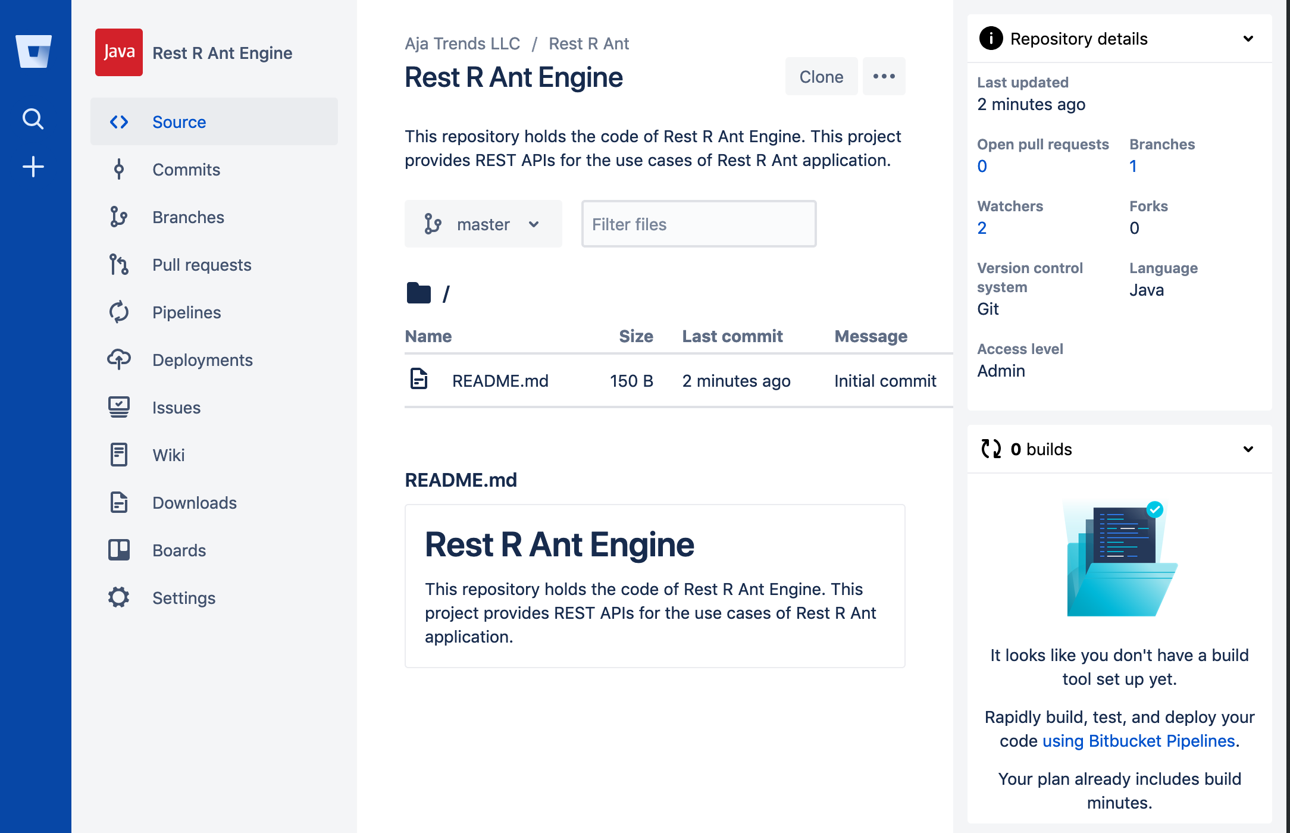
Task: Click the Branches count 1
Action: tap(1134, 166)
